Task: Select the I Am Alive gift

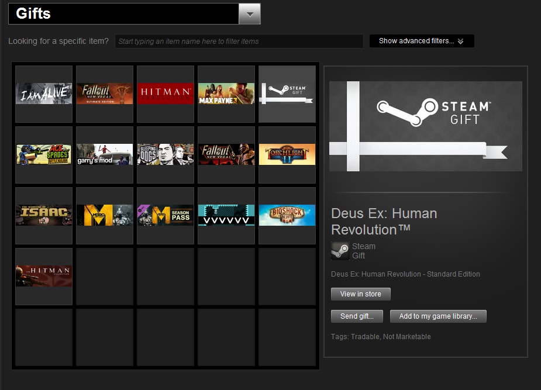Action: tap(44, 94)
